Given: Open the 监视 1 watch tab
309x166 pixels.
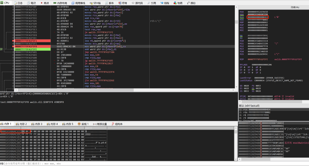Looking at the screenshot, I should click(83, 124).
